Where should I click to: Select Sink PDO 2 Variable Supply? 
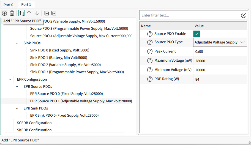[66, 65]
